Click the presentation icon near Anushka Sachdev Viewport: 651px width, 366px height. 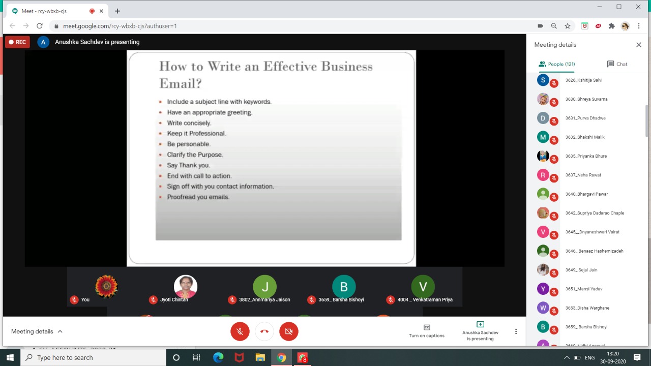[480, 324]
